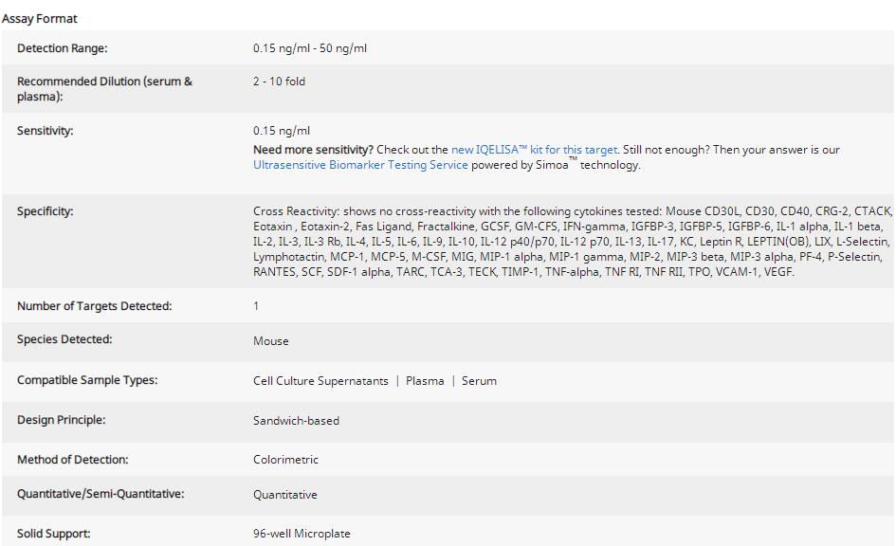Select the Sandwich-based design principle value

[296, 421]
